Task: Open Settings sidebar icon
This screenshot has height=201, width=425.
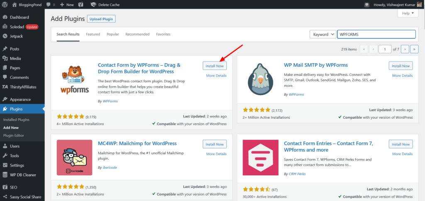Action: 5,165
